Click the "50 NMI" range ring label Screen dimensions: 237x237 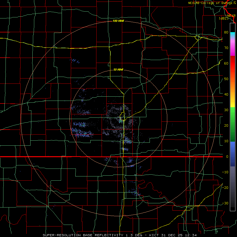coord(118,70)
